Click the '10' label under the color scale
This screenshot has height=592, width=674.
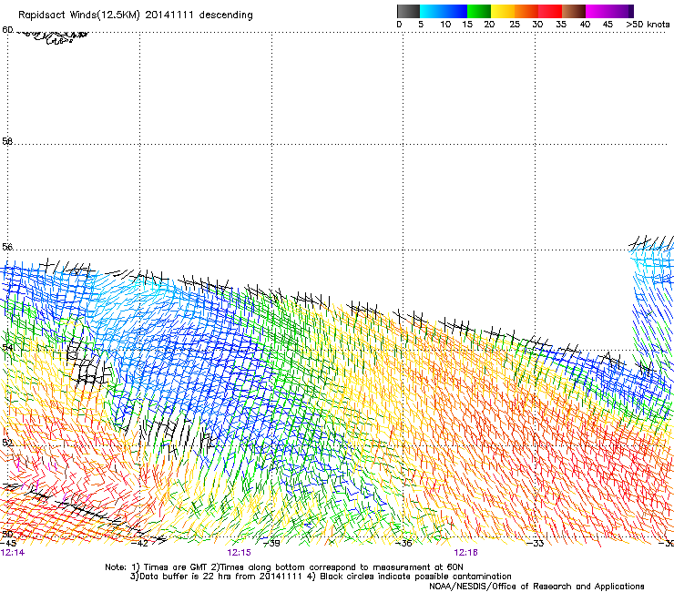click(445, 25)
